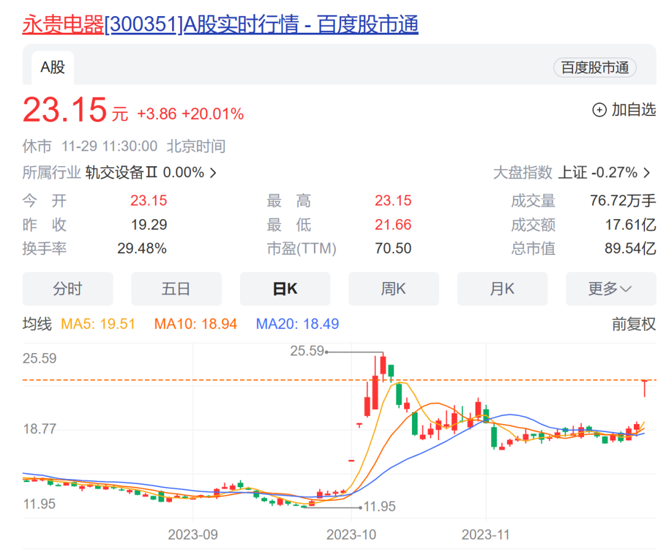Viewport: 666px width, 550px height.
Task: Switch to the 五日 chart tab
Action: [x=176, y=289]
